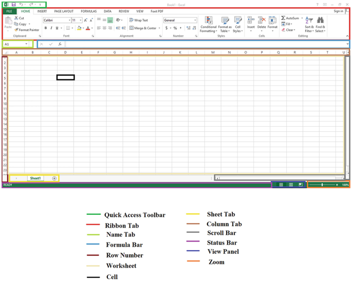This screenshot has width=352, height=281.
Task: Increase indent in Alignment group
Action: click(124, 28)
